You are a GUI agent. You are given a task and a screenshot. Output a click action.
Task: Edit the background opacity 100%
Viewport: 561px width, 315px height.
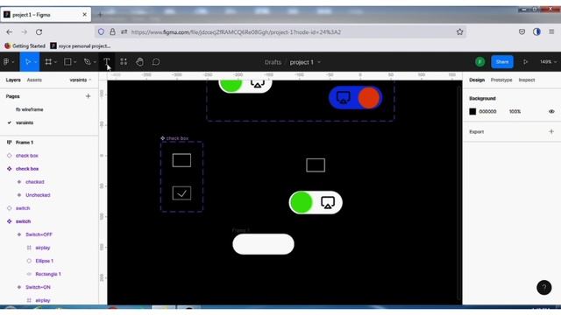(x=515, y=111)
